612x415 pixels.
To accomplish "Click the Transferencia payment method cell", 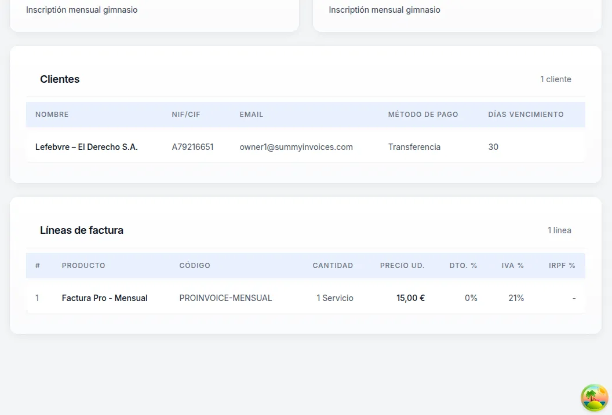I will (x=414, y=147).
